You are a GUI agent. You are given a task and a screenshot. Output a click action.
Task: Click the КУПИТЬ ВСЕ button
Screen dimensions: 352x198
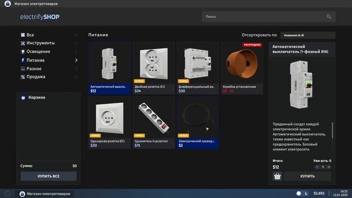(48, 176)
